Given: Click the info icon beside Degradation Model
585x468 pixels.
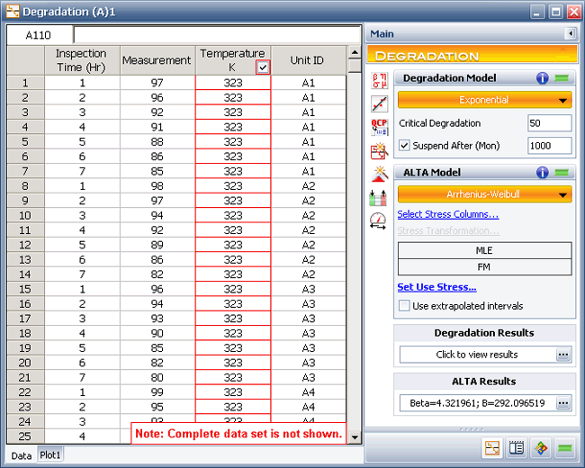Looking at the screenshot, I should [543, 78].
